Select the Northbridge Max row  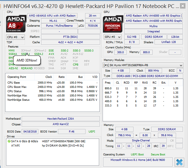(x=52, y=96)
